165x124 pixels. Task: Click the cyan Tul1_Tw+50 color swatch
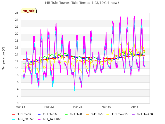pos(14,119)
